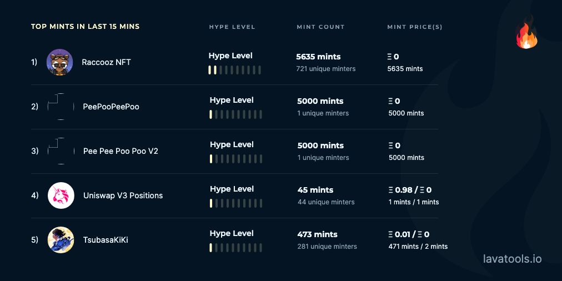Image resolution: width=562 pixels, height=281 pixels.
Task: Click the Raccooz NFT avatar image
Action: pos(60,62)
